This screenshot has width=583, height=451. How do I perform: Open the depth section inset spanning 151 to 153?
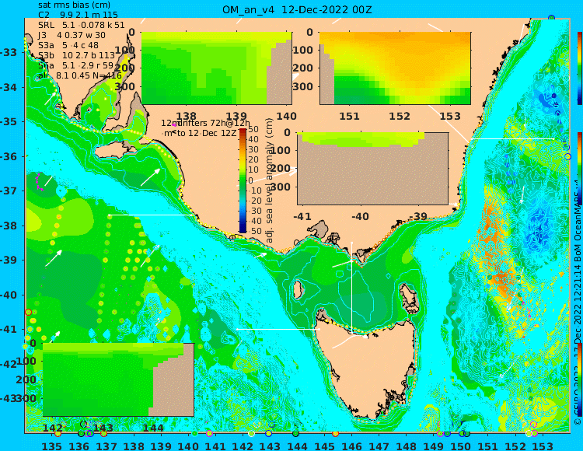pyautogui.click(x=395, y=68)
